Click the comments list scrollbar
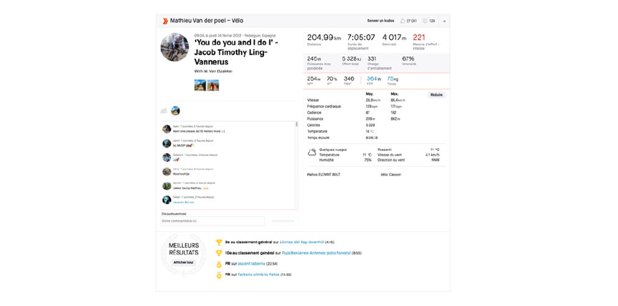The height and width of the screenshot is (306, 618). 297,125
